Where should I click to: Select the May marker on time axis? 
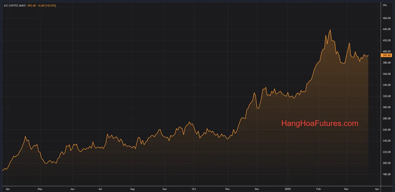(x=40, y=189)
